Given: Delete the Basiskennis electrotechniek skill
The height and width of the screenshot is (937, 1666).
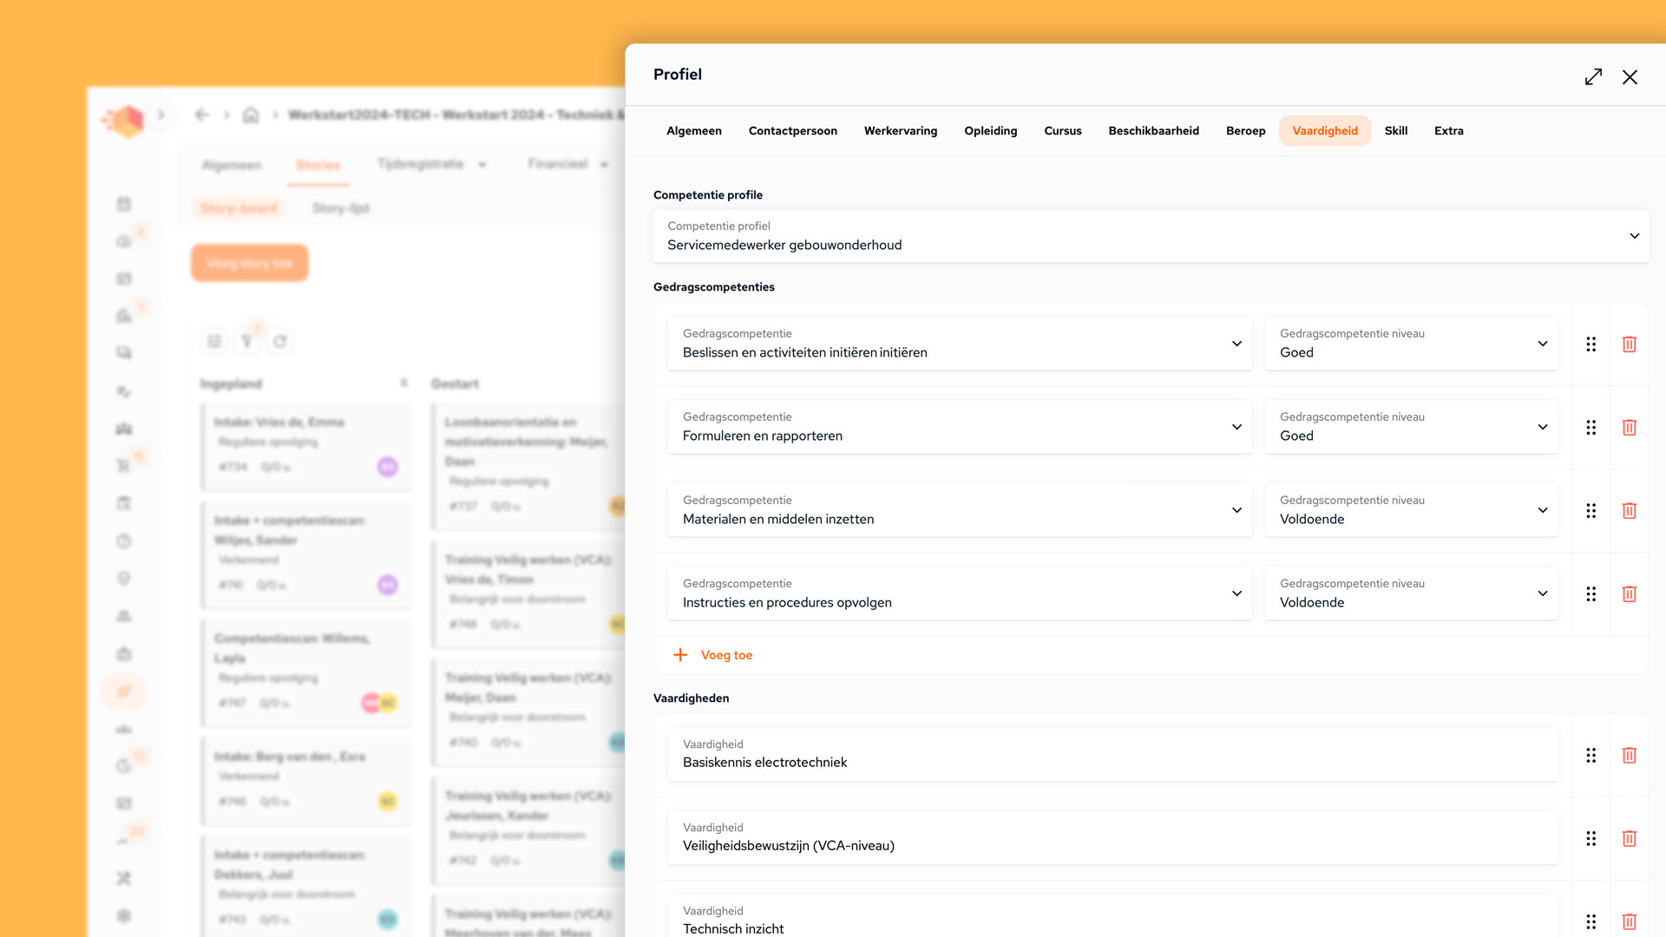Looking at the screenshot, I should point(1629,756).
